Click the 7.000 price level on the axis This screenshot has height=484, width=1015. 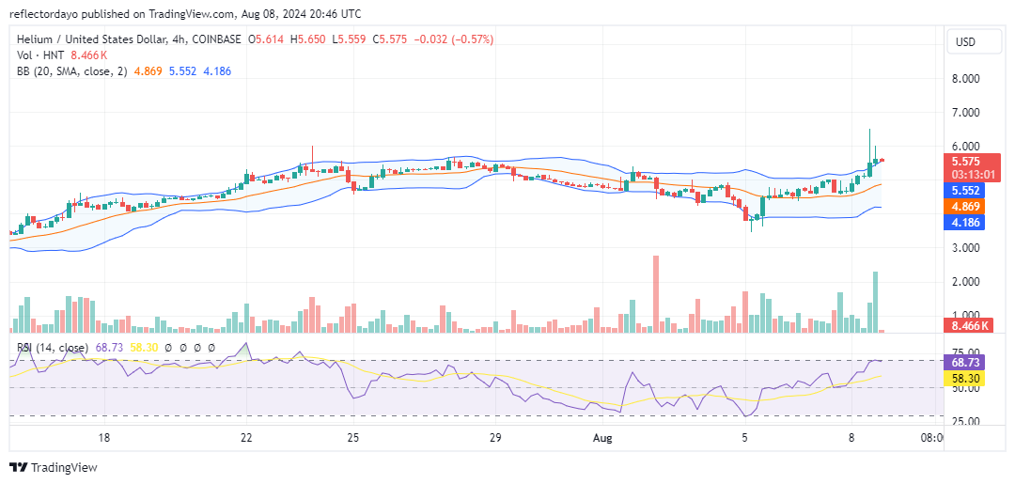pos(965,113)
